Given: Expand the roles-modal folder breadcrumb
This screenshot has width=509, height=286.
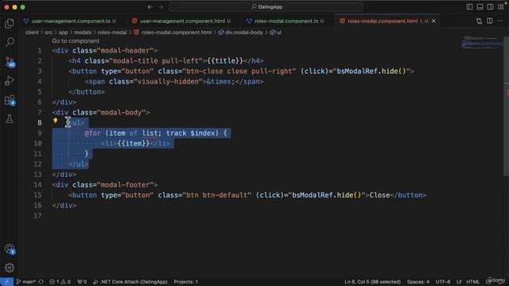Looking at the screenshot, I should pyautogui.click(x=112, y=33).
